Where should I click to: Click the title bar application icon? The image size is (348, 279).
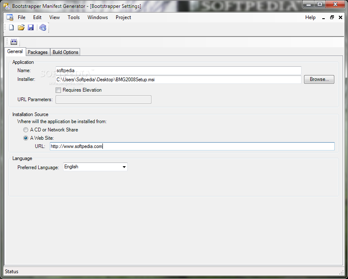tap(7, 6)
